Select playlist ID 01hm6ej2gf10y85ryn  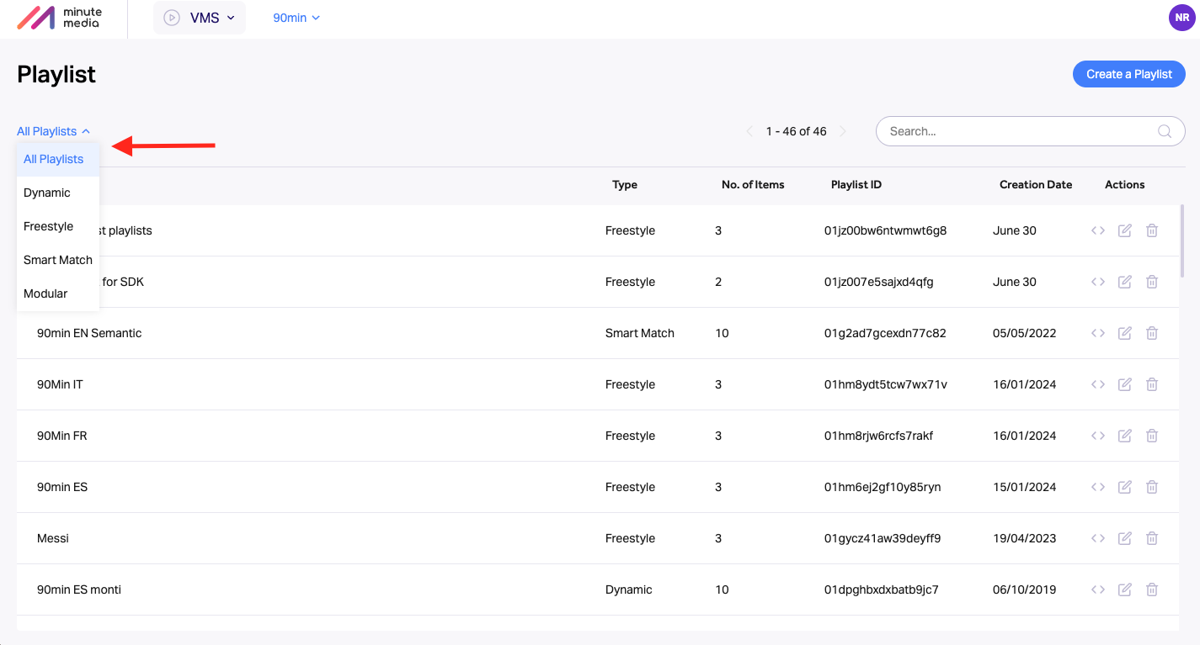883,487
